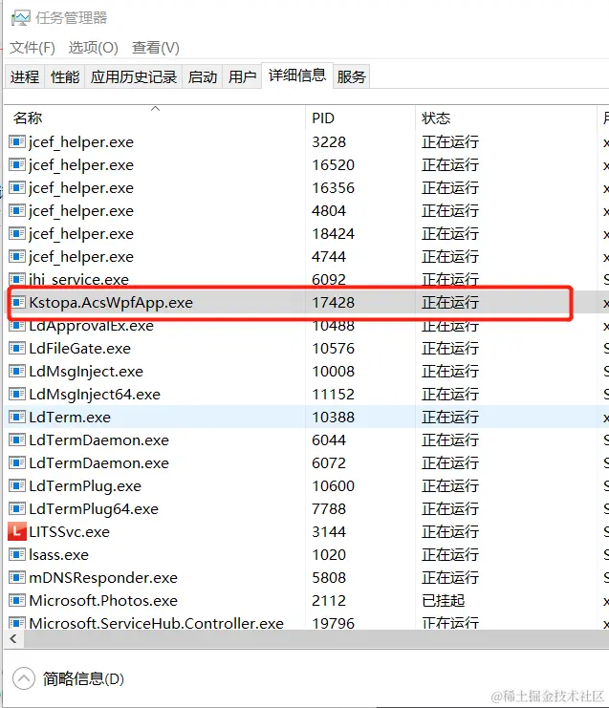Viewport: 609px width, 708px height.
Task: Open the 文件(F) menu
Action: tap(33, 48)
